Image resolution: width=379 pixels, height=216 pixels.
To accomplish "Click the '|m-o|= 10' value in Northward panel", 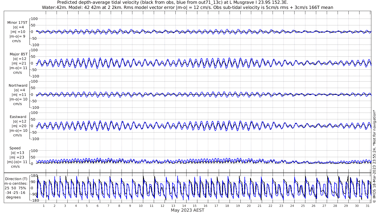I will (x=18, y=99).
